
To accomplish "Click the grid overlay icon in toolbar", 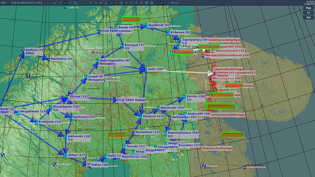I will 157,3.
